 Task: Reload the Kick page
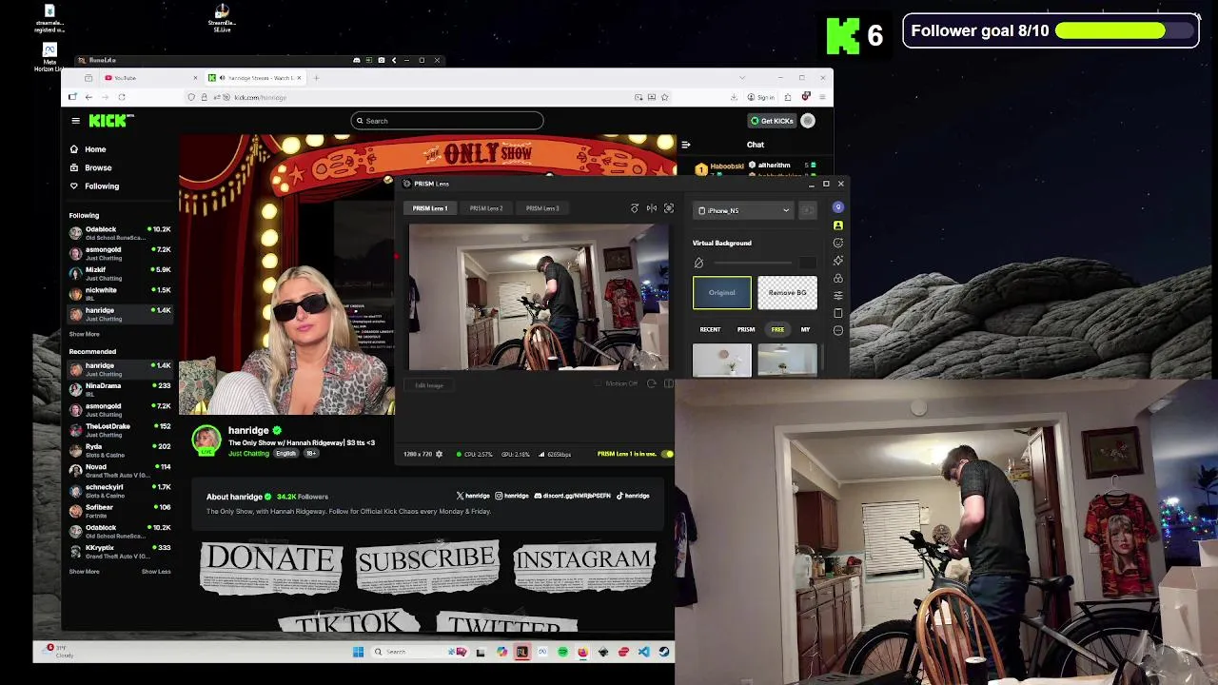122,97
